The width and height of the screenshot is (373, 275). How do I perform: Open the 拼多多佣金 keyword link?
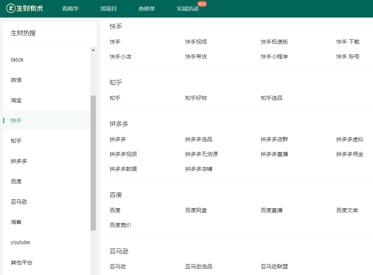[350, 154]
